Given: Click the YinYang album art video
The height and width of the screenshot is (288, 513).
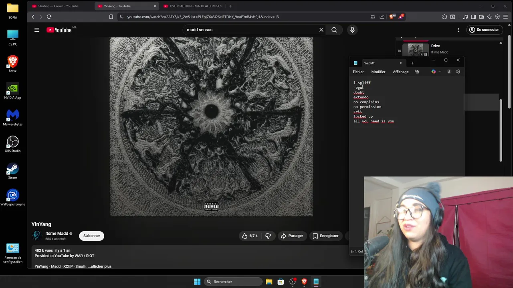Looking at the screenshot, I should (x=211, y=127).
